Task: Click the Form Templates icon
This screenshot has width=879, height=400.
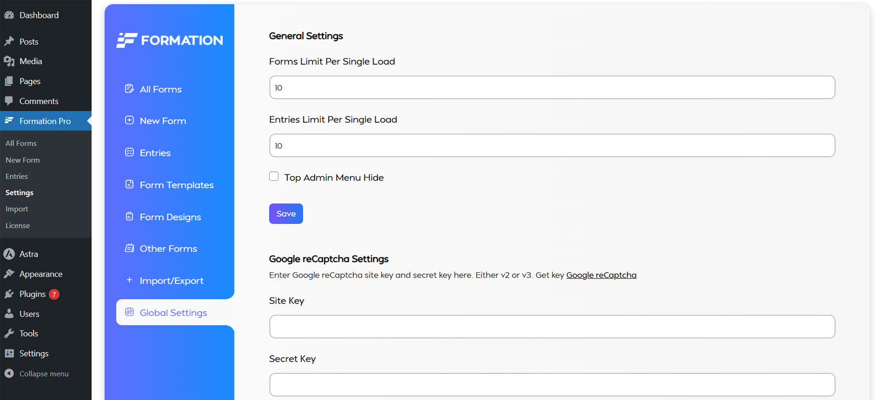Action: (x=129, y=184)
